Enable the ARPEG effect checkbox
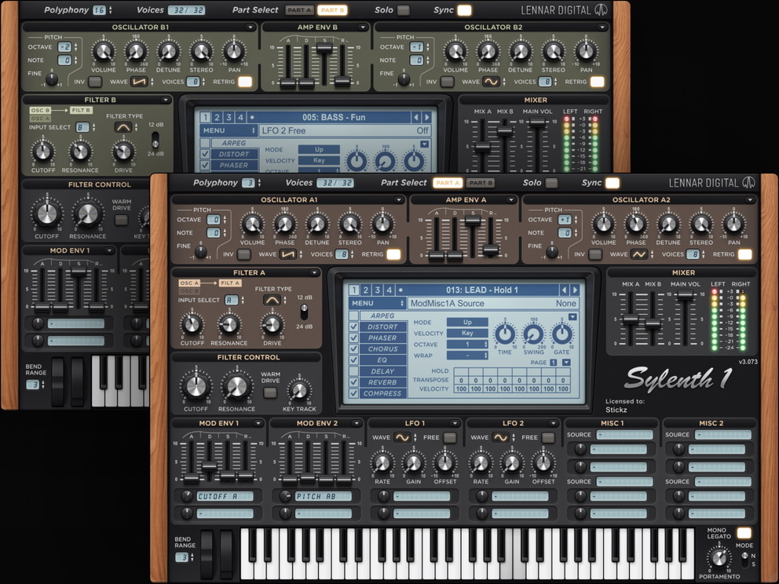This screenshot has height=584, width=779. tap(353, 316)
